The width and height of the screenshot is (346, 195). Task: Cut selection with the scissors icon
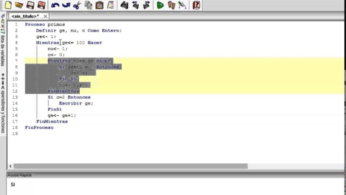[77, 5]
